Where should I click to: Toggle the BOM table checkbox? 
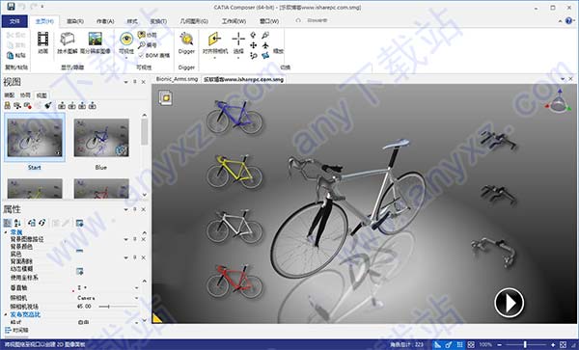(141, 55)
